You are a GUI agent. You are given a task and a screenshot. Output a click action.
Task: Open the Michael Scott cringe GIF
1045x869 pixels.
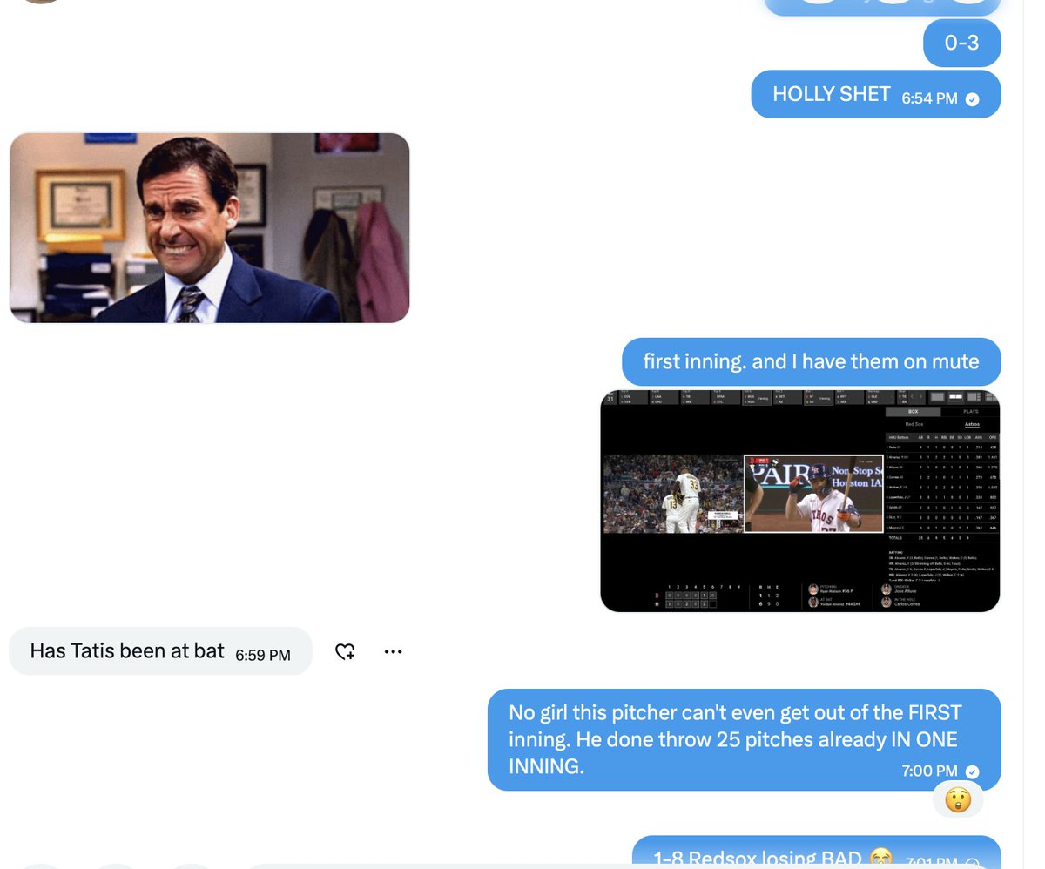click(210, 228)
